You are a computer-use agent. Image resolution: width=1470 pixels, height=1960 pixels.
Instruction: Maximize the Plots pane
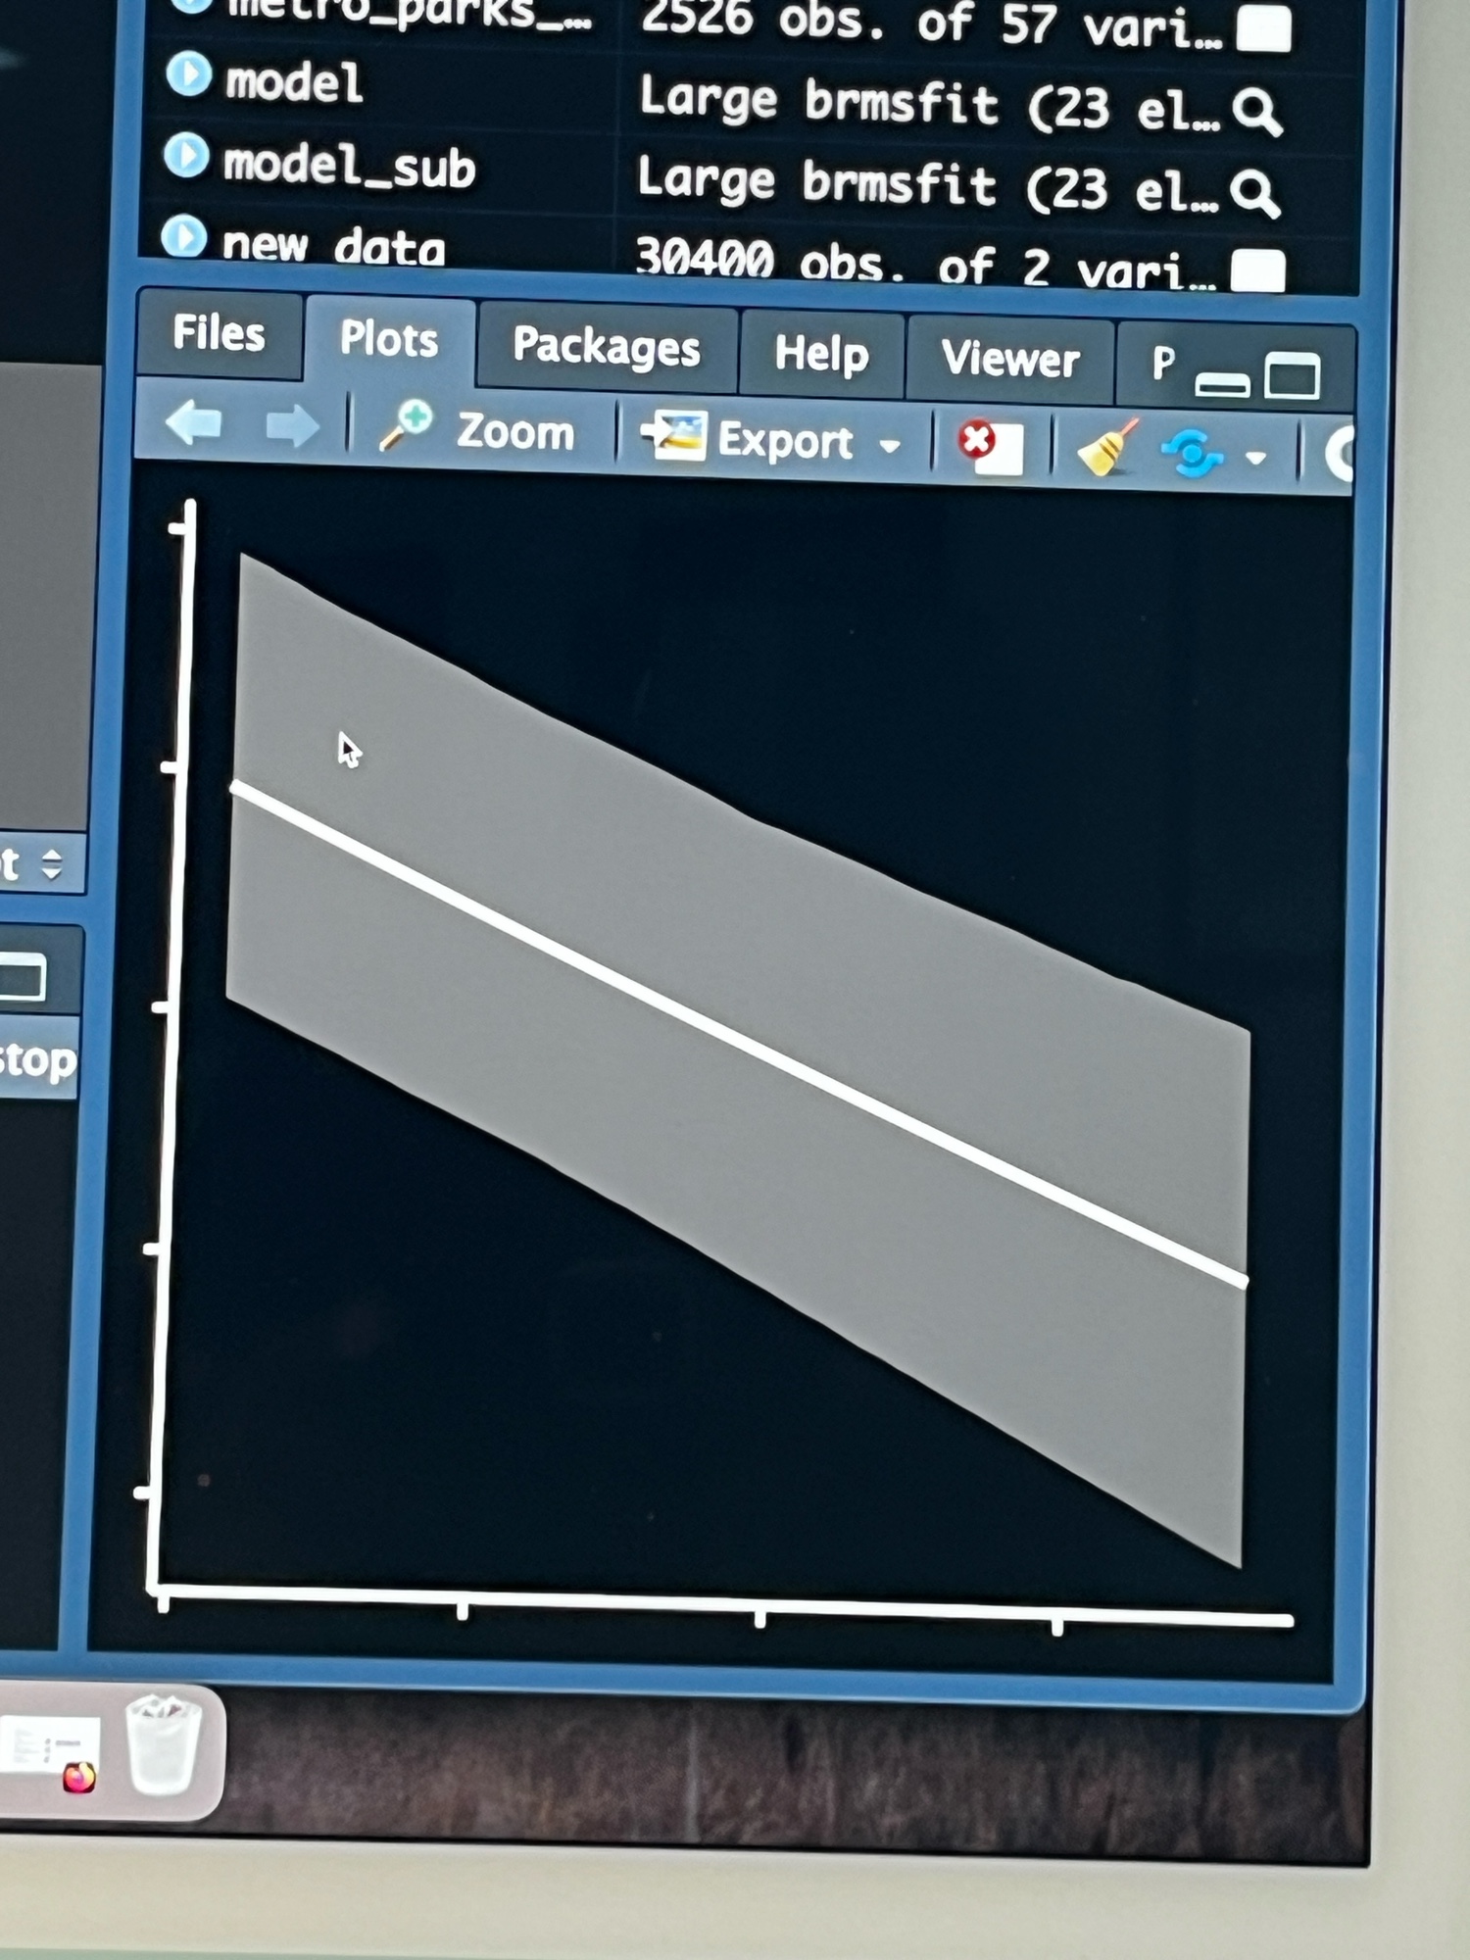pos(1293,375)
